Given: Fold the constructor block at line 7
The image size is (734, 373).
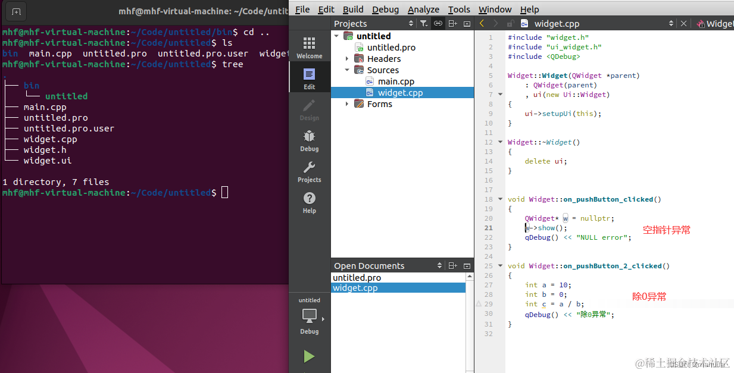Looking at the screenshot, I should [x=501, y=95].
